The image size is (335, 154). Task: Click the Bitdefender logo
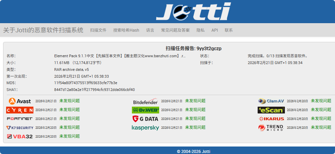[146, 101]
